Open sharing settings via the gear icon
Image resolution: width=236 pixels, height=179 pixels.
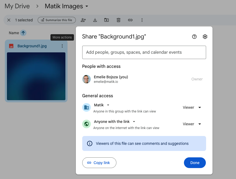[205, 37]
